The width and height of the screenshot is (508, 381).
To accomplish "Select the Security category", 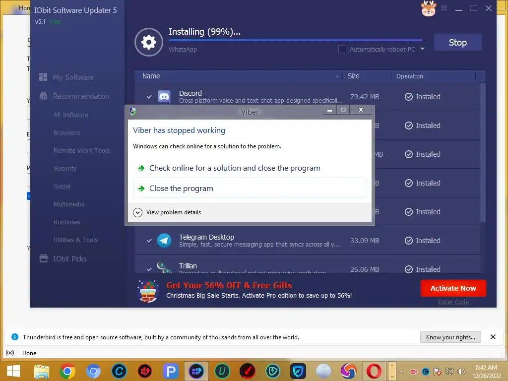I will pos(65,168).
